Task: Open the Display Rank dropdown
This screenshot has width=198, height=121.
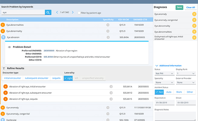Action: tap(186, 74)
